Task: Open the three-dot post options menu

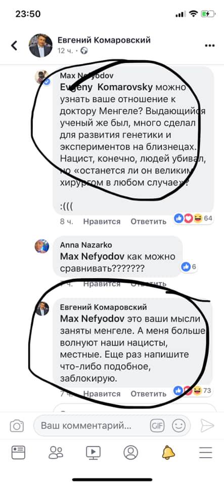Action: [x=209, y=46]
